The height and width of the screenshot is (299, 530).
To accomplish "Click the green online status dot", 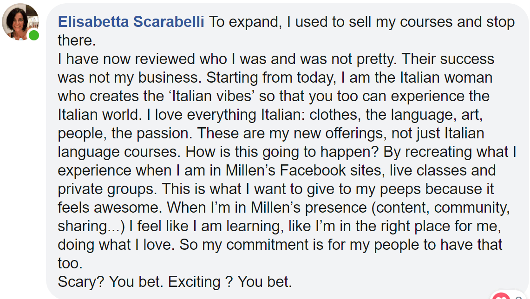I will click(x=34, y=35).
